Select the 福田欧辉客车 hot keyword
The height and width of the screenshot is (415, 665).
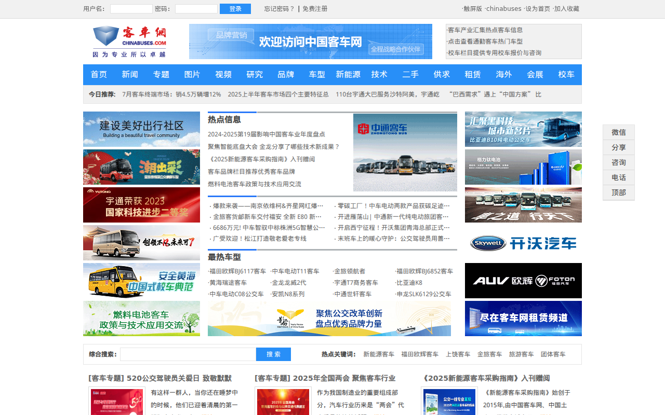click(420, 354)
